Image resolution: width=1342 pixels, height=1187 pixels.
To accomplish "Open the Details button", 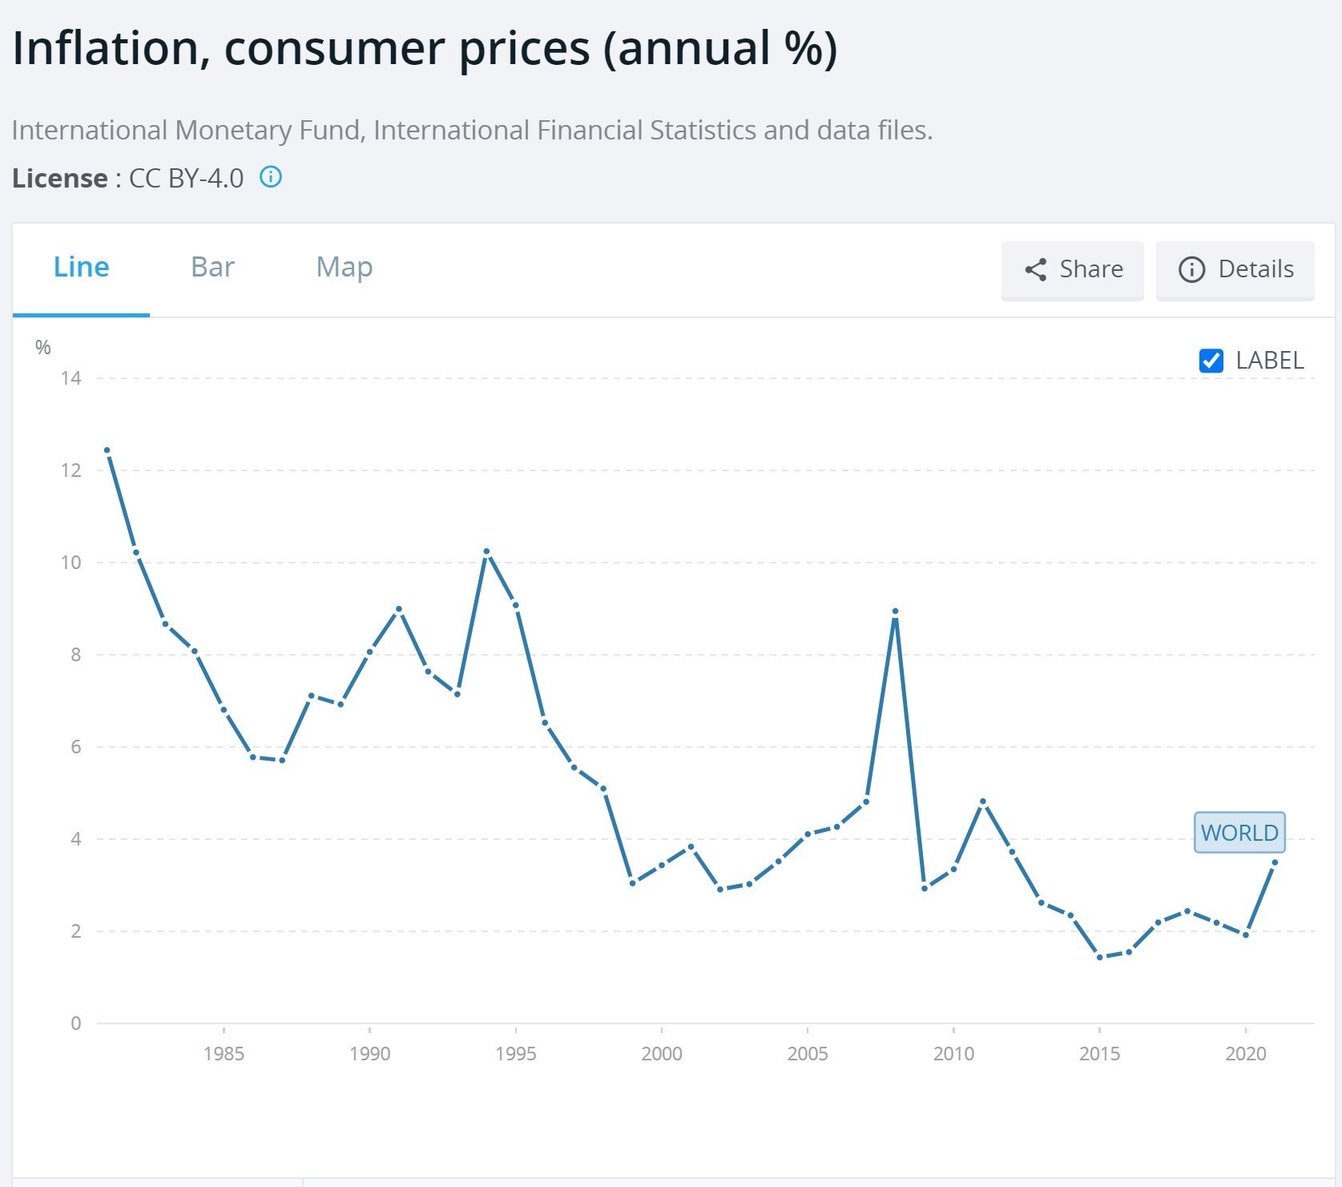I will click(1235, 270).
